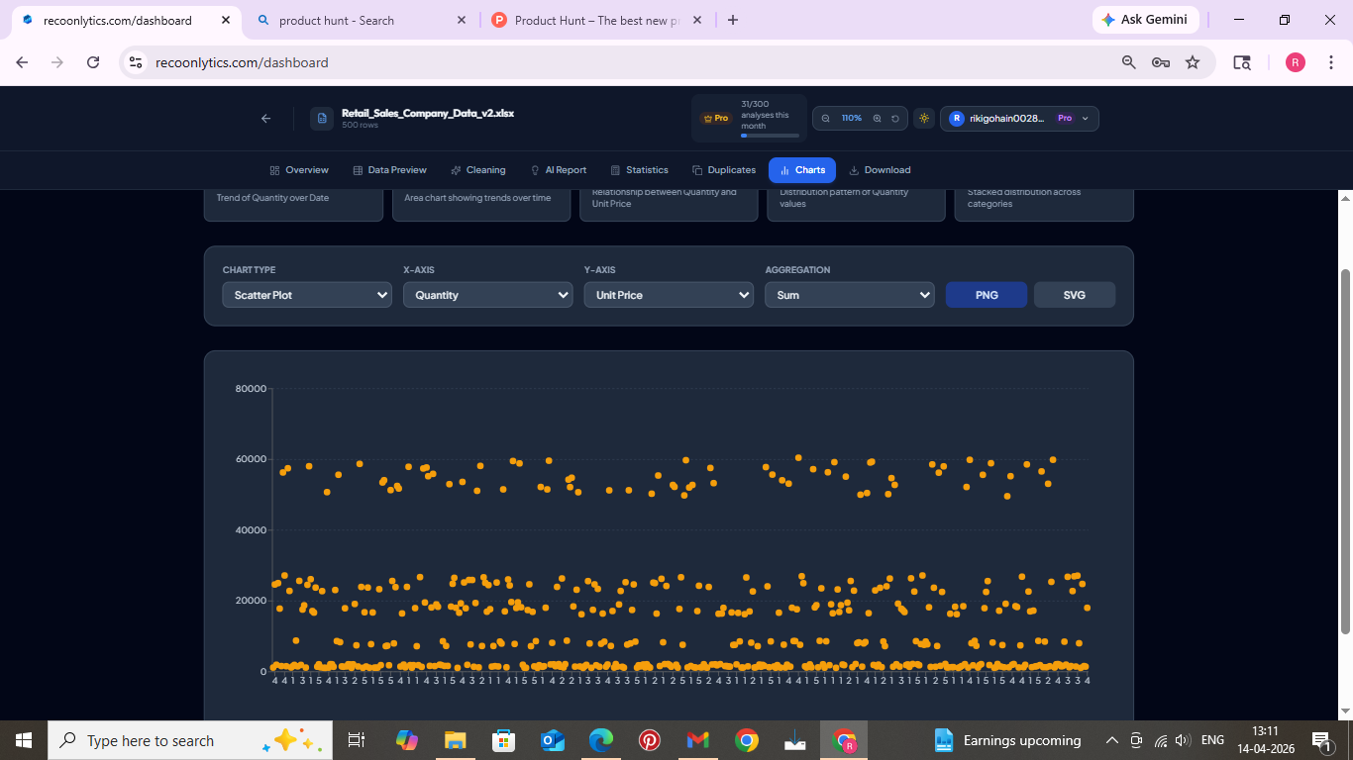Reload the page with the refresh icon
The width and height of the screenshot is (1353, 760).
93,62
